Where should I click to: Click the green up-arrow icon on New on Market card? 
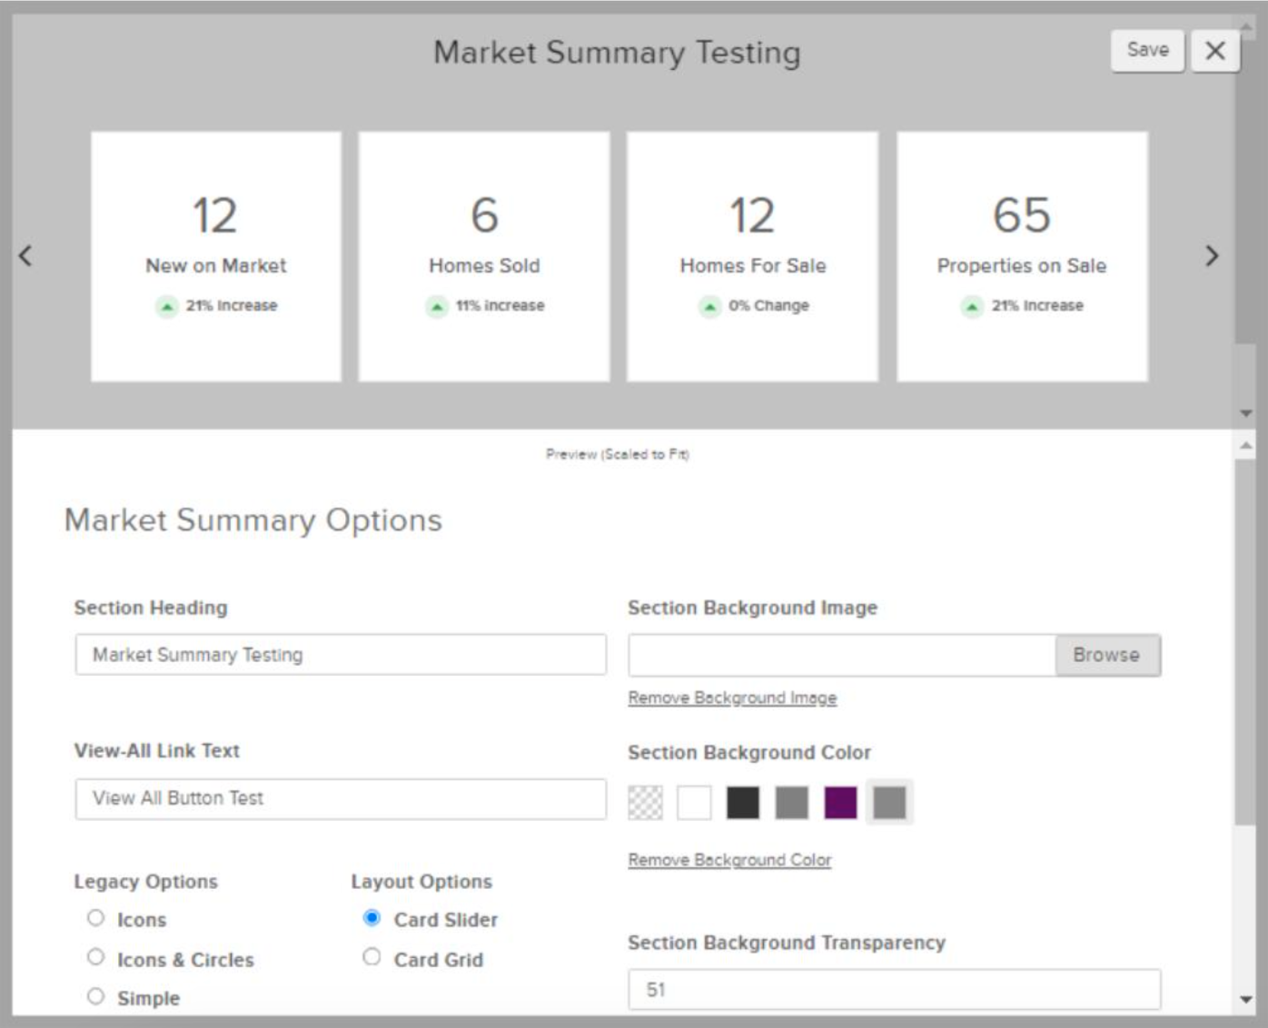coord(166,307)
